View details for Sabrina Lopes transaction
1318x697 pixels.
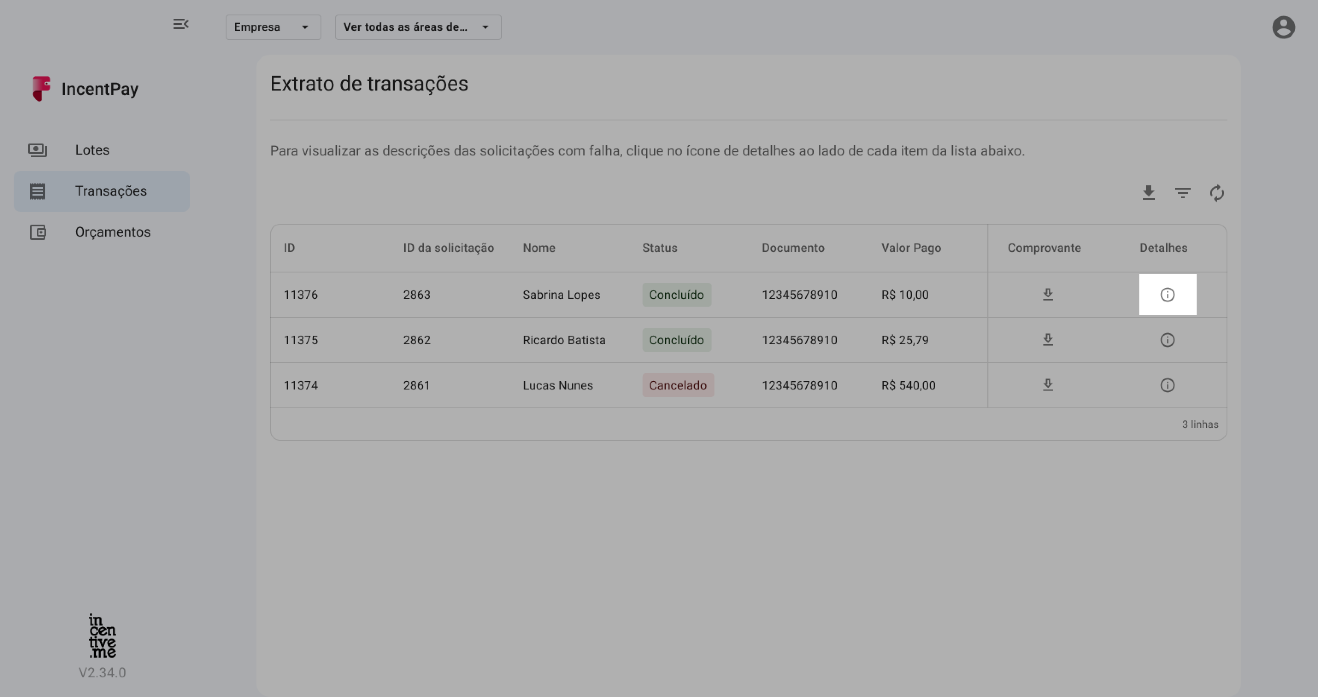(x=1167, y=295)
